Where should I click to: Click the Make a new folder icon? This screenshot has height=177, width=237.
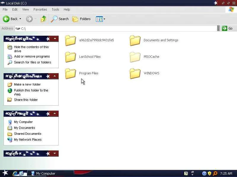pyautogui.click(x=10, y=85)
